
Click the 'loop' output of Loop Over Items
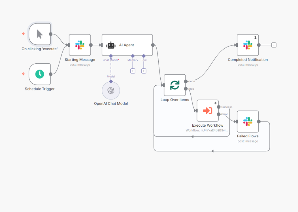(186, 88)
